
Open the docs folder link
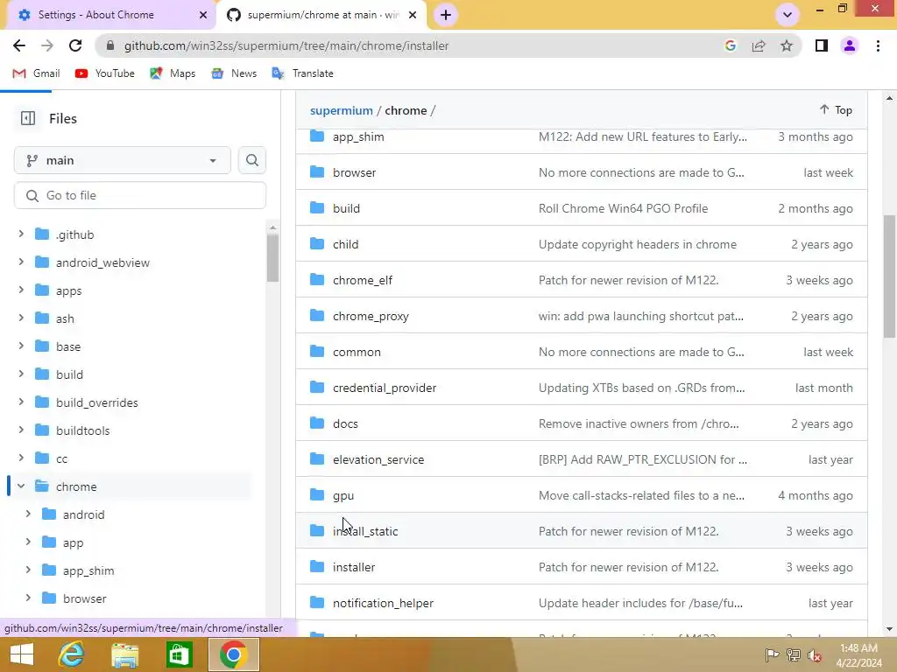345,423
